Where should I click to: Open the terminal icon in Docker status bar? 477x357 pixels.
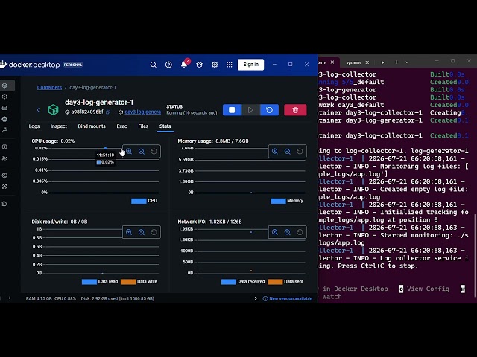tap(256, 299)
